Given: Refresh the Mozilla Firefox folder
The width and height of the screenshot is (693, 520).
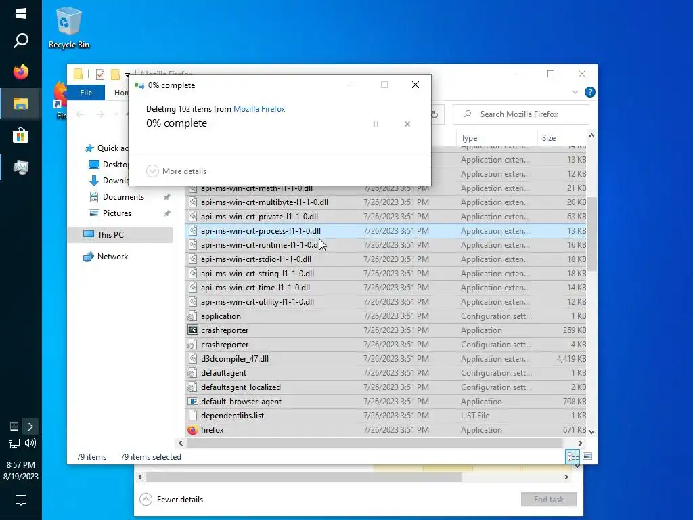Looking at the screenshot, I should coord(435,114).
